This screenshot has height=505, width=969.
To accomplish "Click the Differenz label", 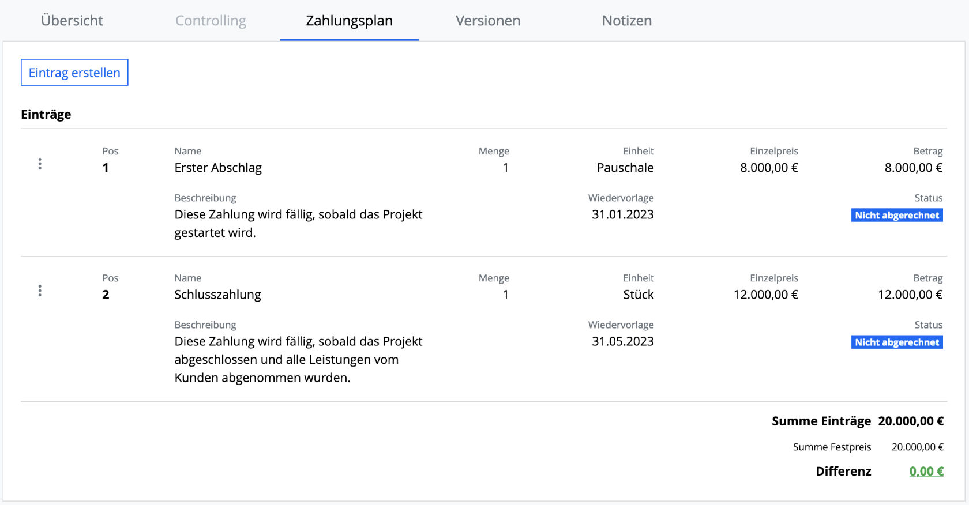I will tap(843, 472).
